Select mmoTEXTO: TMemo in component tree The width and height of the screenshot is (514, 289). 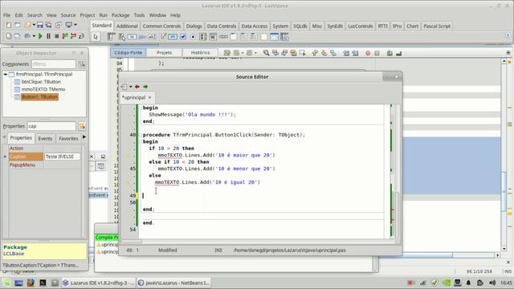click(43, 89)
